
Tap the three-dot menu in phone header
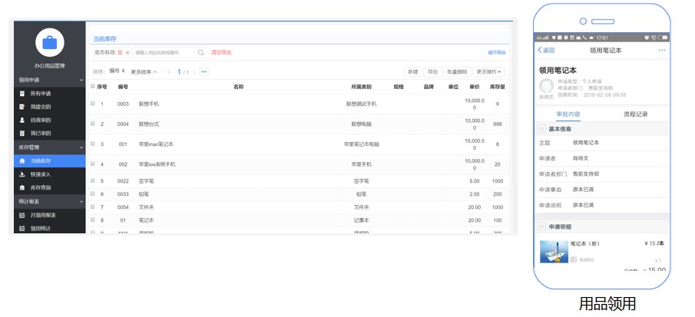(x=662, y=50)
